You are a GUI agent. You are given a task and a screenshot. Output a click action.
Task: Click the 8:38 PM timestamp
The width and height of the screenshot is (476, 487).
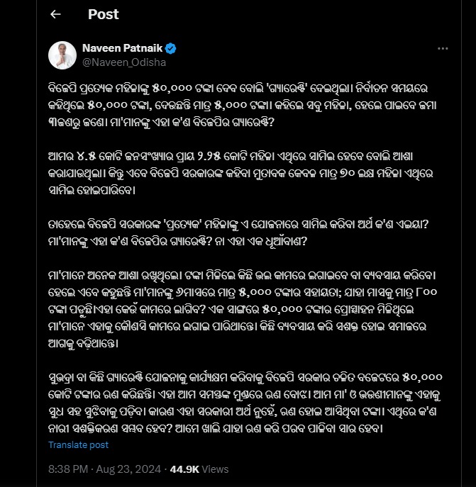tap(68, 469)
